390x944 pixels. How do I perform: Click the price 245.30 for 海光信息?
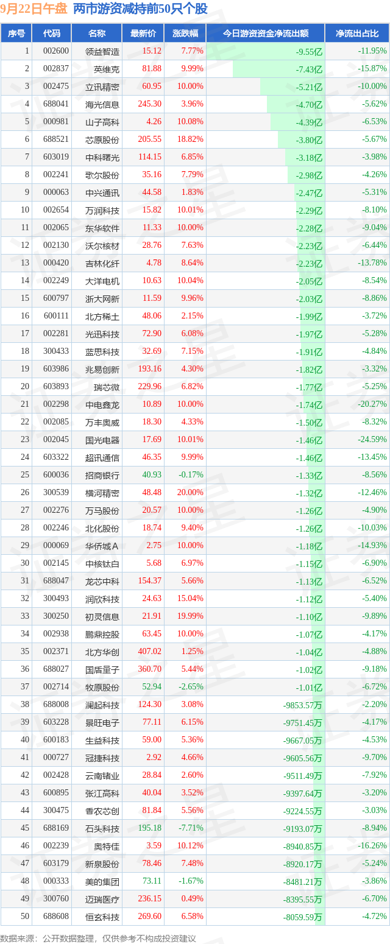point(149,104)
